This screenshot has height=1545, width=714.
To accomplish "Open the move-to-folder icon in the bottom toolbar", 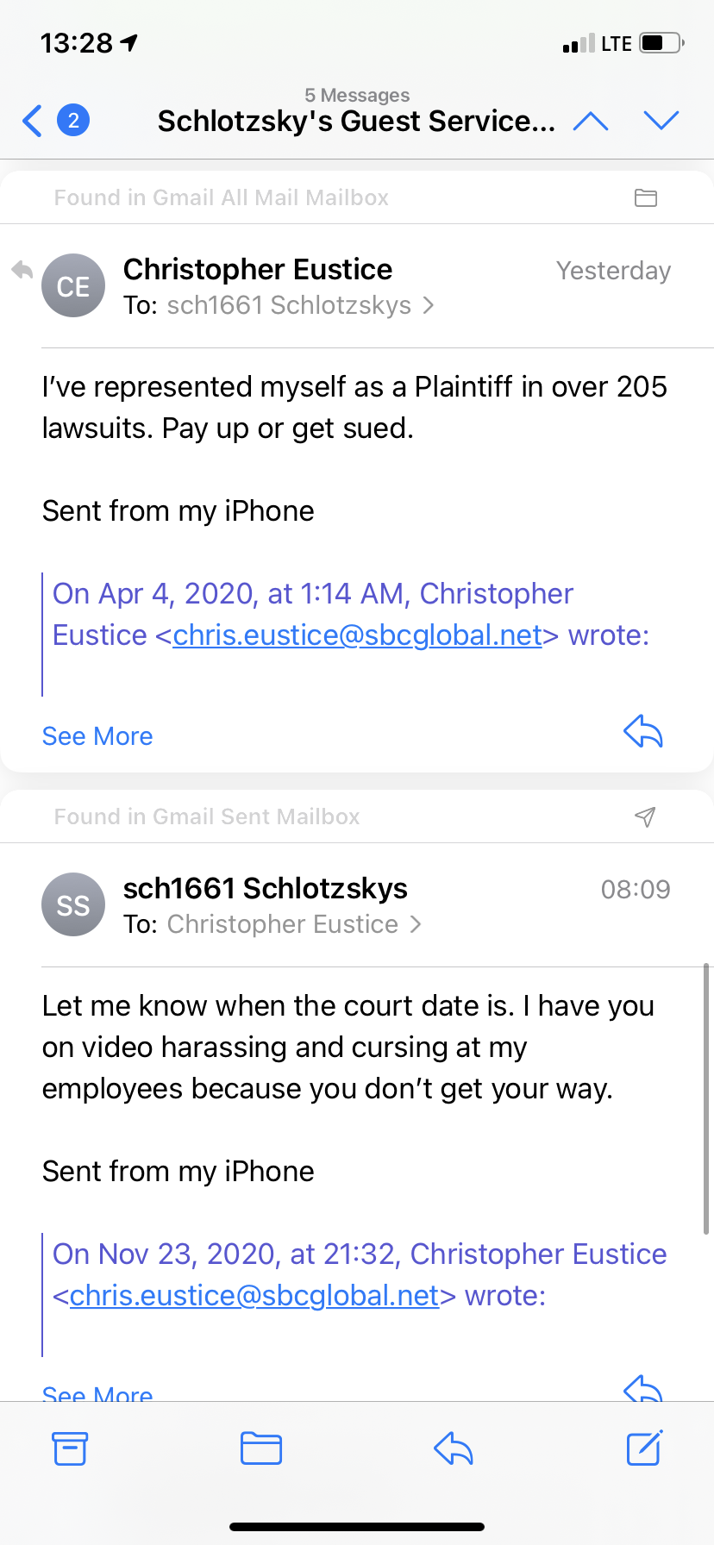I will (x=261, y=1448).
